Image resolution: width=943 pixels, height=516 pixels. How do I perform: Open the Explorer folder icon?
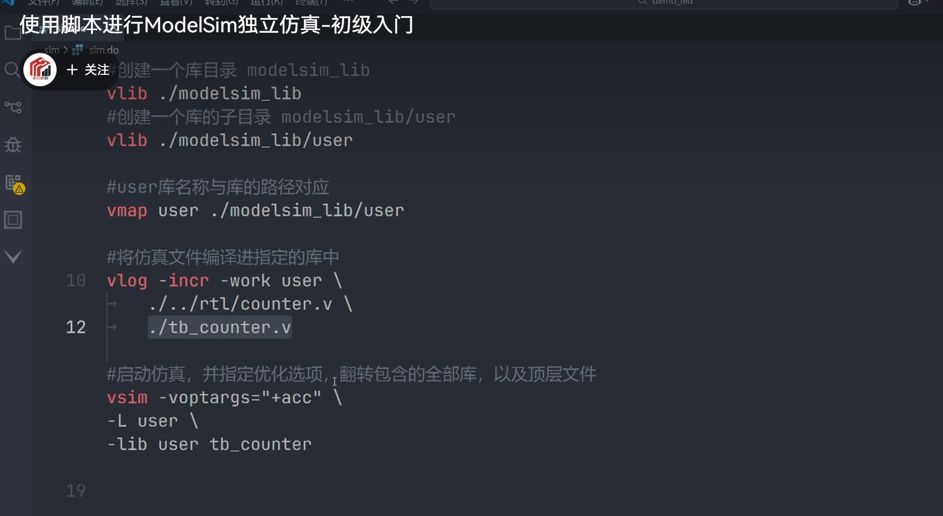(x=12, y=32)
